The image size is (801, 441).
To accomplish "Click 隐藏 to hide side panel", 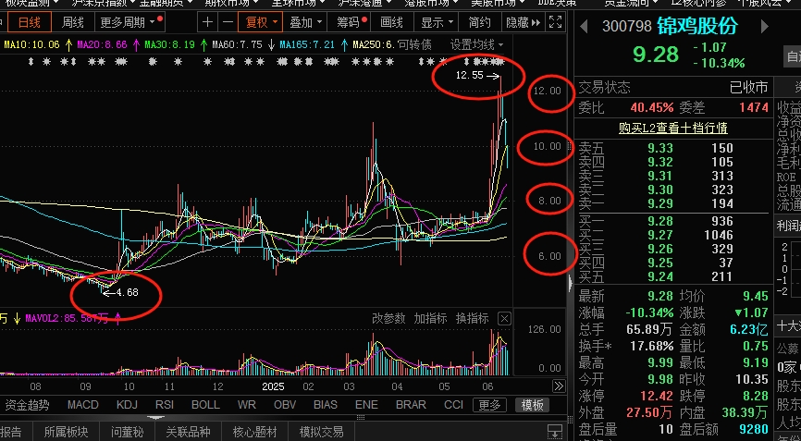I will pyautogui.click(x=523, y=22).
